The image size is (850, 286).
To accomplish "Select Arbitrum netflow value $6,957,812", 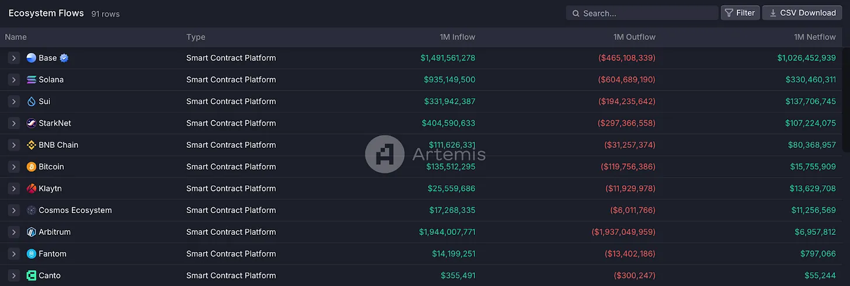I will coord(816,232).
